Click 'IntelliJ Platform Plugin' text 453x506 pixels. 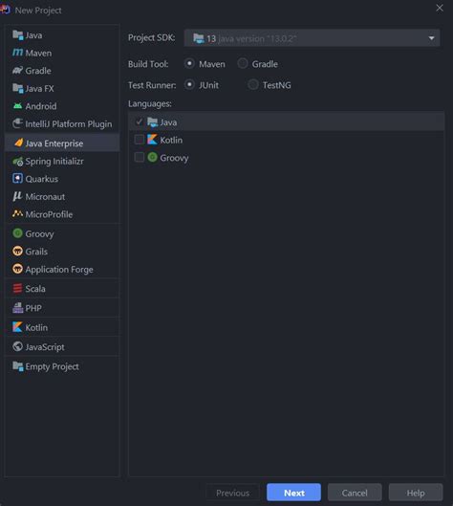click(x=69, y=124)
